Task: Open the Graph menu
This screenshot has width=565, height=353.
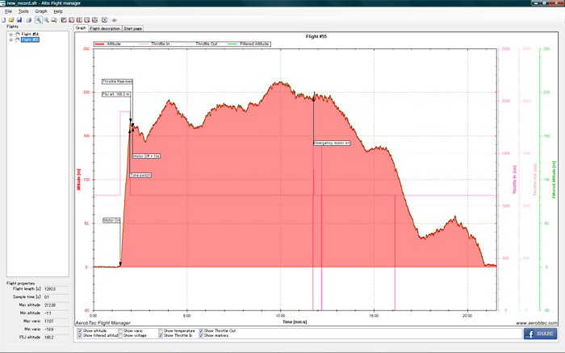Action: [41, 11]
